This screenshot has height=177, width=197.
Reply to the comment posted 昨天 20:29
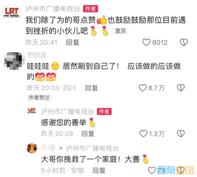tap(88, 134)
